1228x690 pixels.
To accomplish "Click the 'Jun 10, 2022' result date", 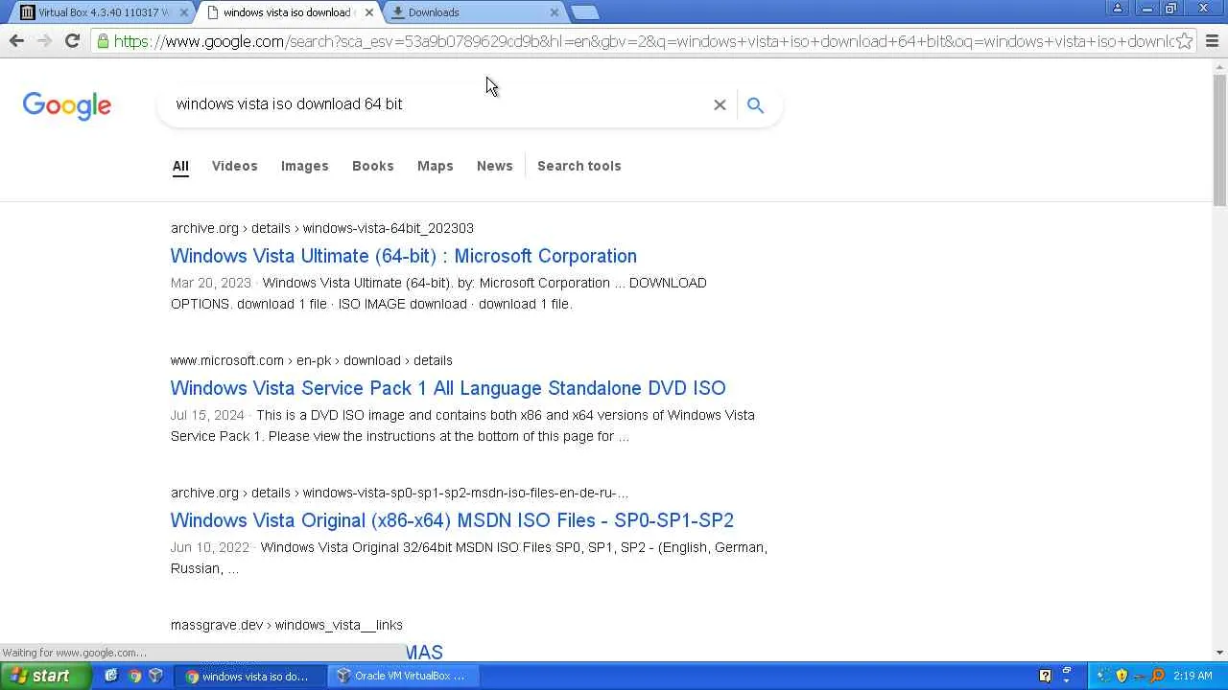I will coord(210,547).
